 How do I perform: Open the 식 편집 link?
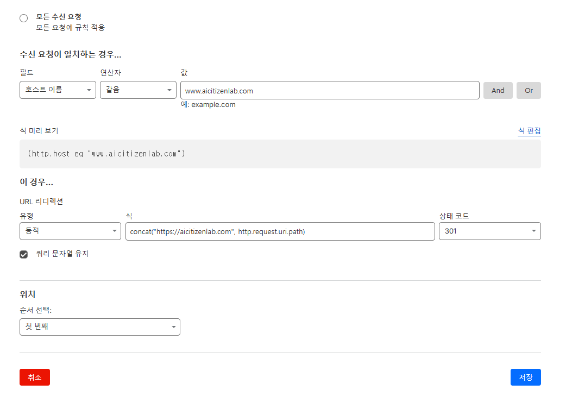(x=529, y=130)
